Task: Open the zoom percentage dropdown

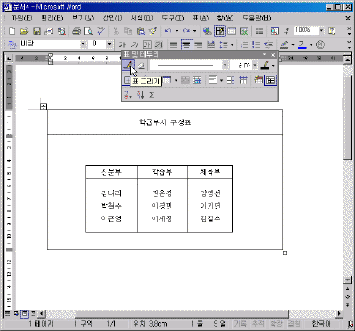Action: click(x=321, y=30)
